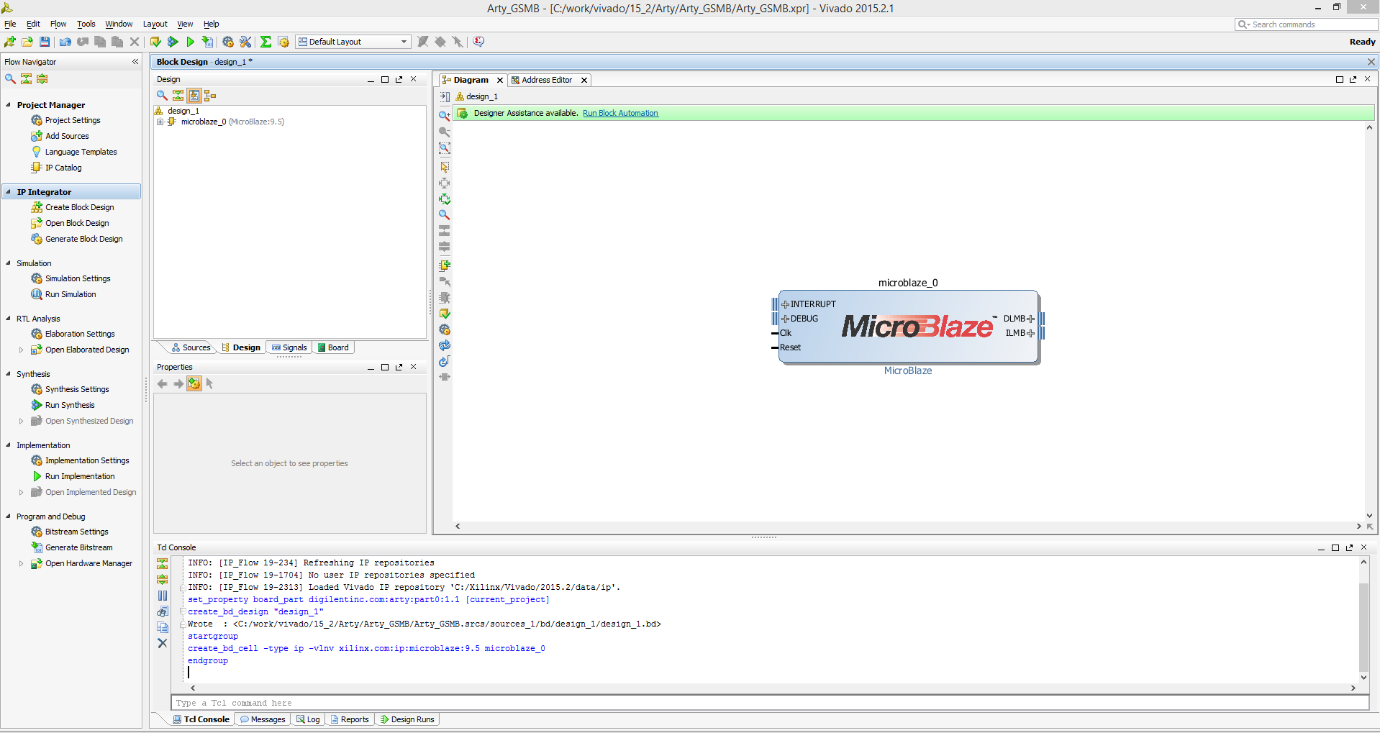Screen dimensions: 1380x733
Task: Pause Tcl Console output
Action: click(163, 596)
